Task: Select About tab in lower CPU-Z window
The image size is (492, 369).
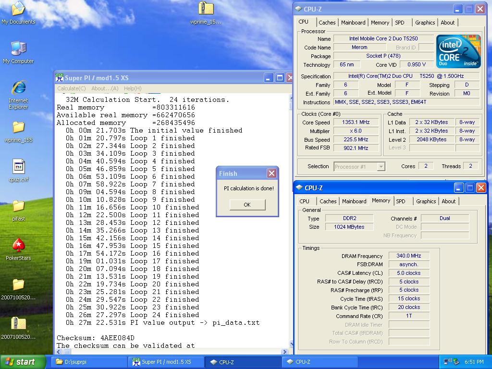Action: [448, 201]
